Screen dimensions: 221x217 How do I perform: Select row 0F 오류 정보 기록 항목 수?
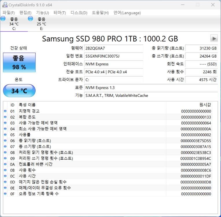pyautogui.click(x=108, y=194)
